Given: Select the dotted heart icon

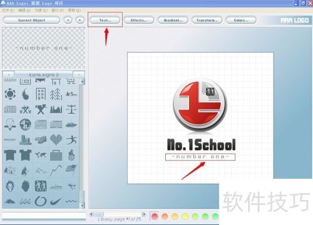Looking at the screenshot, I should coord(56,140).
